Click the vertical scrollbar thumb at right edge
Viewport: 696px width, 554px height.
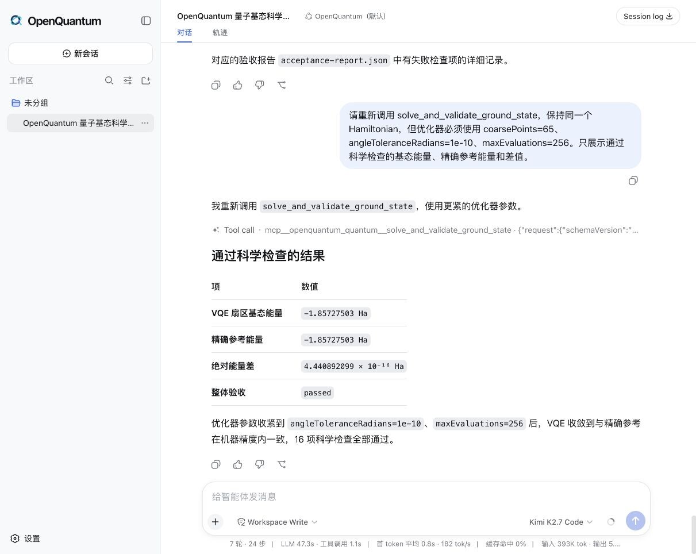[693, 533]
